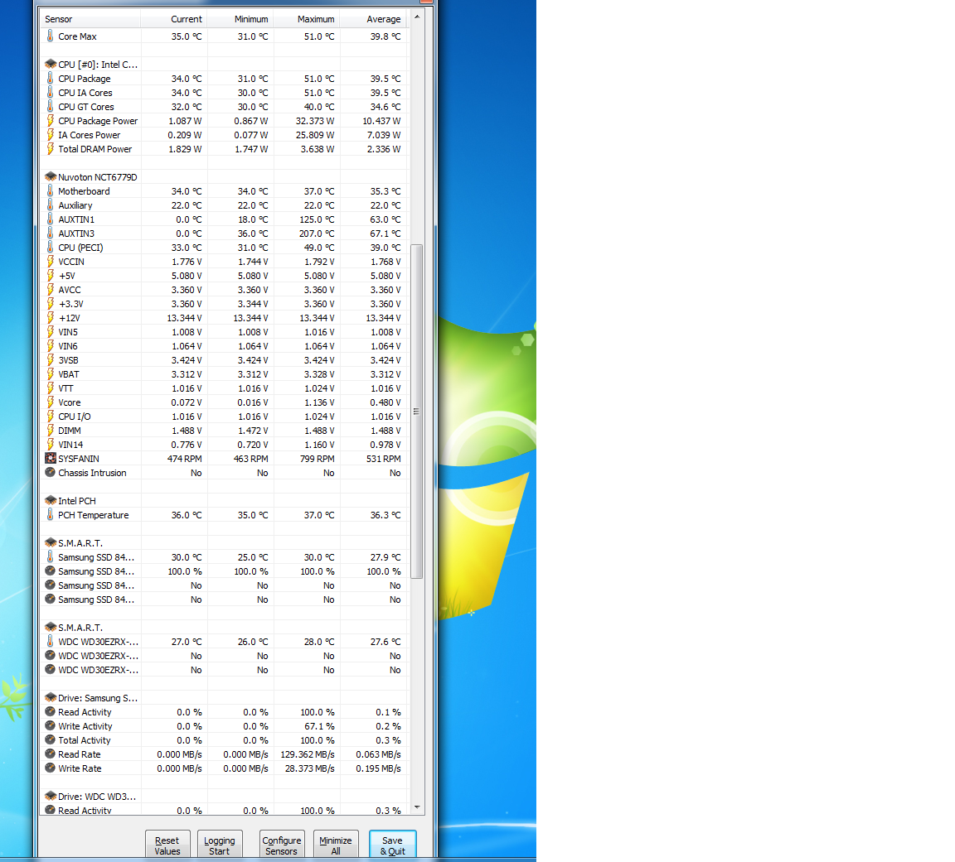The width and height of the screenshot is (955, 862).
Task: Select the Auxiliary sensor row label
Action: pyautogui.click(x=75, y=205)
